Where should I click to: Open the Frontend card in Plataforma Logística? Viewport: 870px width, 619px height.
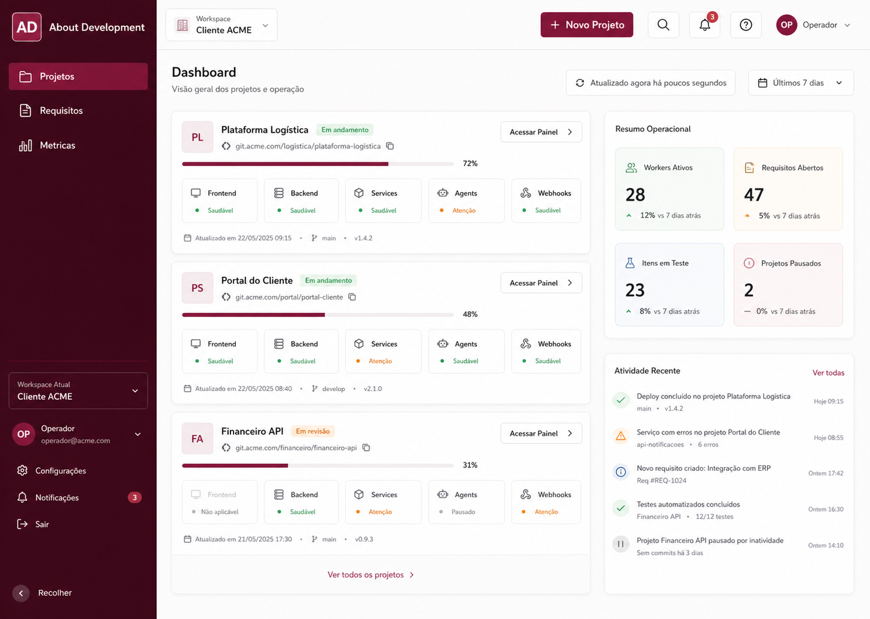tap(219, 201)
